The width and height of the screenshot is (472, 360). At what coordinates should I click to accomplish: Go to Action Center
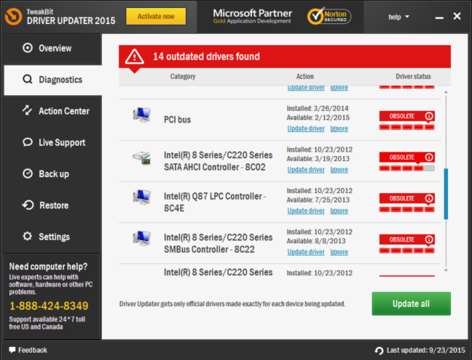[53, 111]
